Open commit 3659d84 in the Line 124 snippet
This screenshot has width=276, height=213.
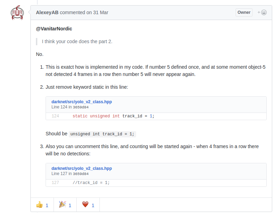80,107
